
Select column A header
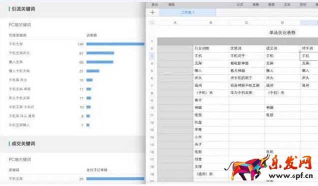click(x=175, y=22)
